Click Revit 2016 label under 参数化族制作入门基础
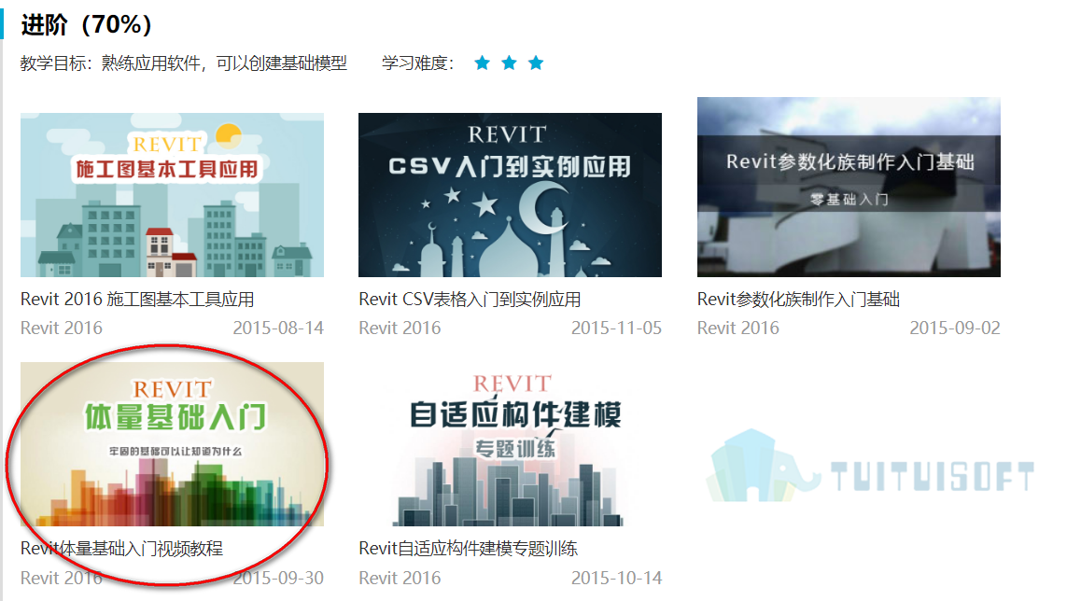 point(738,328)
